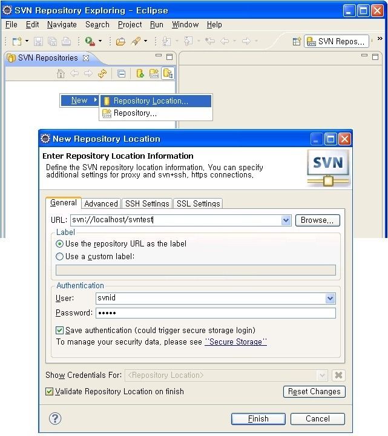Open the Project menu
This screenshot has width=388, height=436.
(130, 25)
